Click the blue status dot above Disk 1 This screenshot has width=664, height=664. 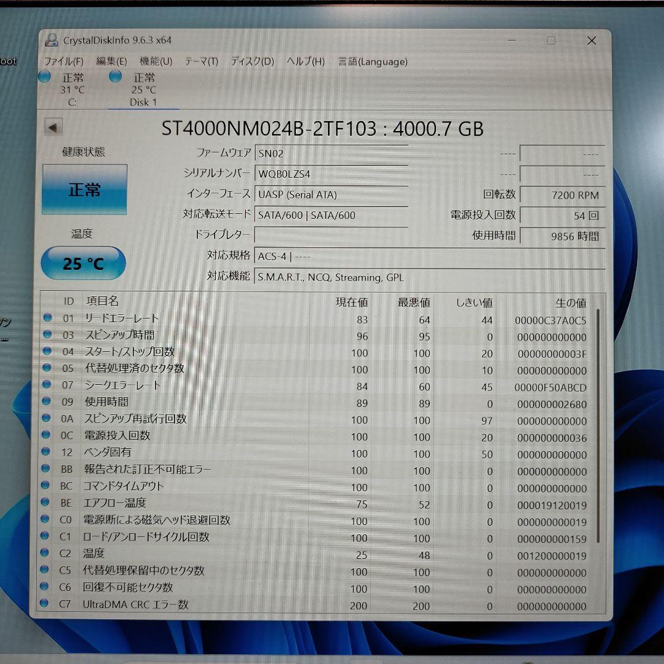pyautogui.click(x=116, y=77)
